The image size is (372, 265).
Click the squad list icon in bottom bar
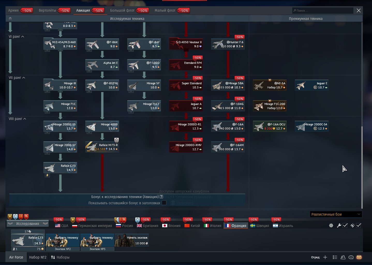[335, 257]
